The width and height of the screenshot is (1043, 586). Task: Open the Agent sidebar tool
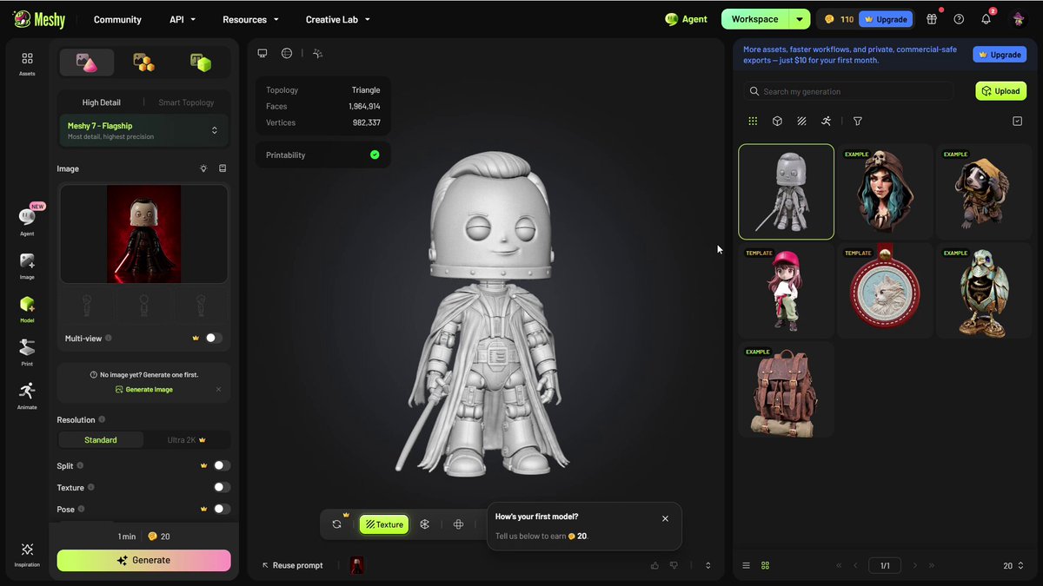pos(27,221)
